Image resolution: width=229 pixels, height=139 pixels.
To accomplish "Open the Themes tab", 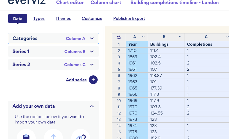I will [63, 18].
